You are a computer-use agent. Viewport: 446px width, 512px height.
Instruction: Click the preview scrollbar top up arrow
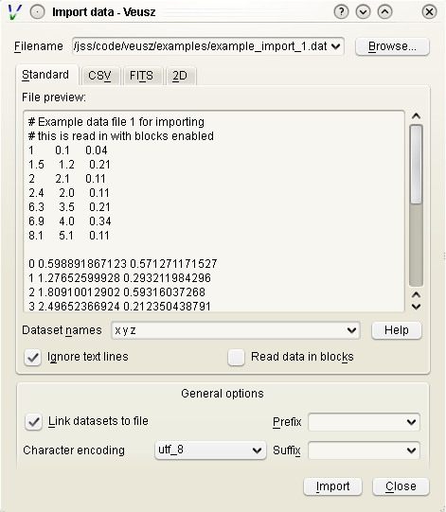[x=416, y=116]
